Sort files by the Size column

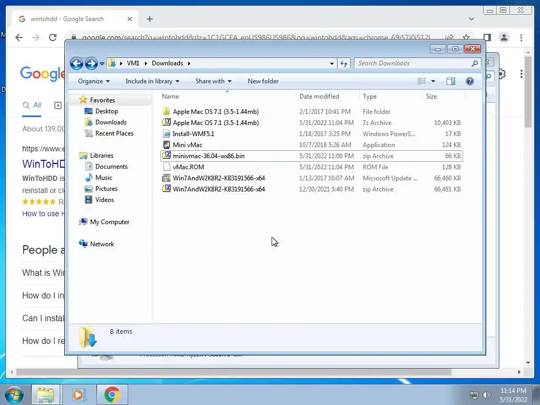[443, 97]
